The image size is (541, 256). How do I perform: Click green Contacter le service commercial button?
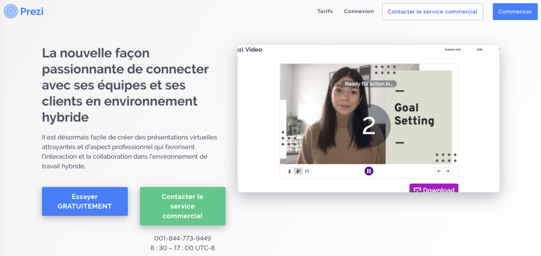[182, 206]
